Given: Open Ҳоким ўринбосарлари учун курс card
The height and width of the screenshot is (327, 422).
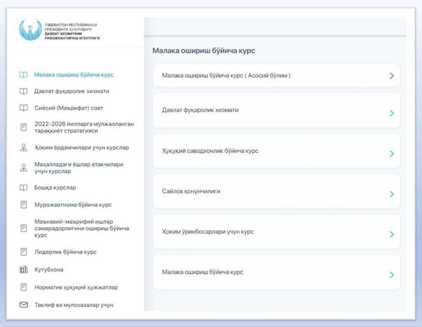Looking at the screenshot, I should tap(276, 232).
